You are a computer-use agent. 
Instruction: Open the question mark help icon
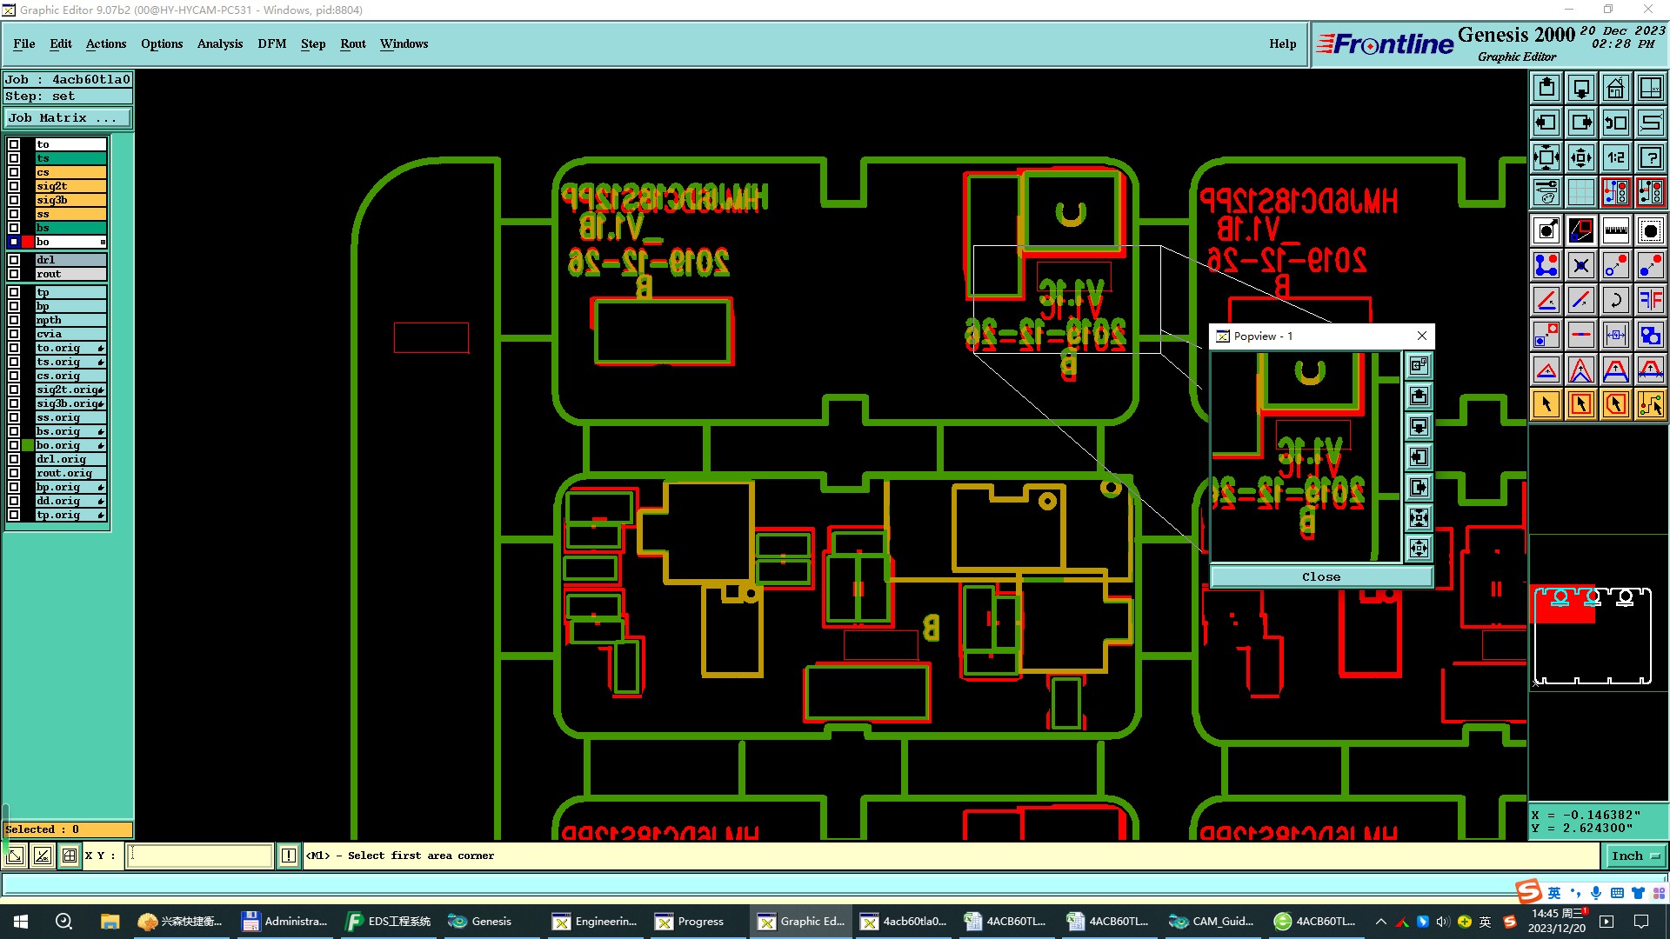click(1650, 157)
